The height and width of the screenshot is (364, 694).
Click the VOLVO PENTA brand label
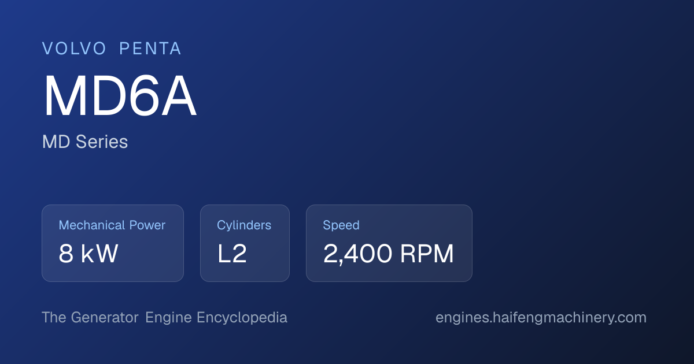(x=112, y=49)
